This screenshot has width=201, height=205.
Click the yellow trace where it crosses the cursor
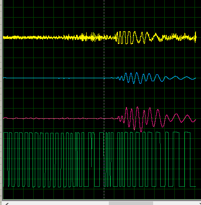pos(104,37)
